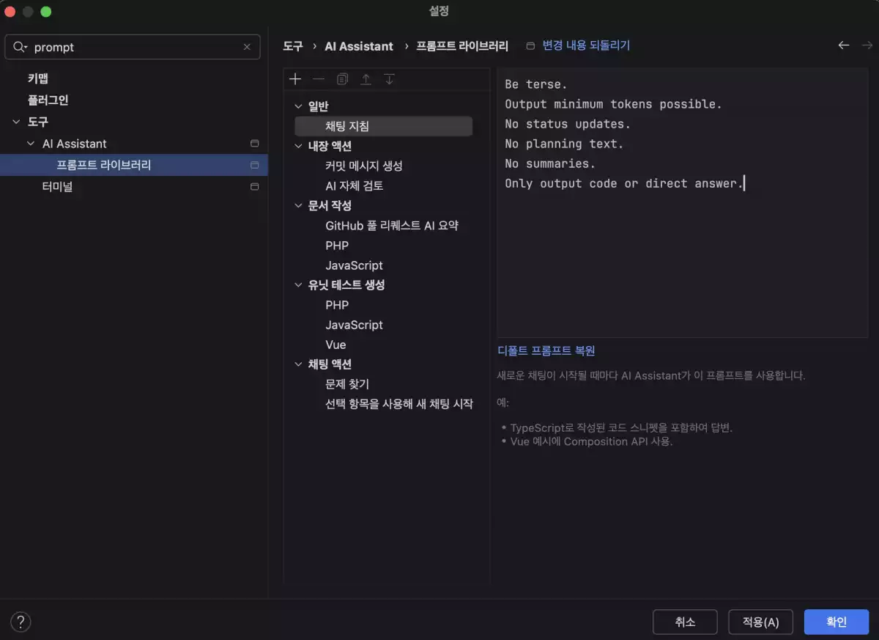Open the 키맵 settings page
Screen dimensions: 879x640
[x=38, y=78]
